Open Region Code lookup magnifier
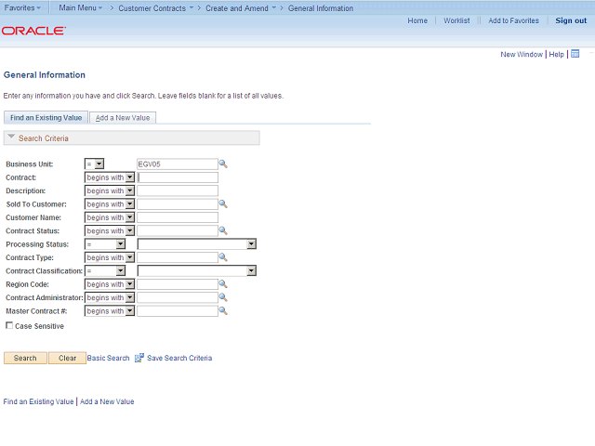 (x=223, y=284)
